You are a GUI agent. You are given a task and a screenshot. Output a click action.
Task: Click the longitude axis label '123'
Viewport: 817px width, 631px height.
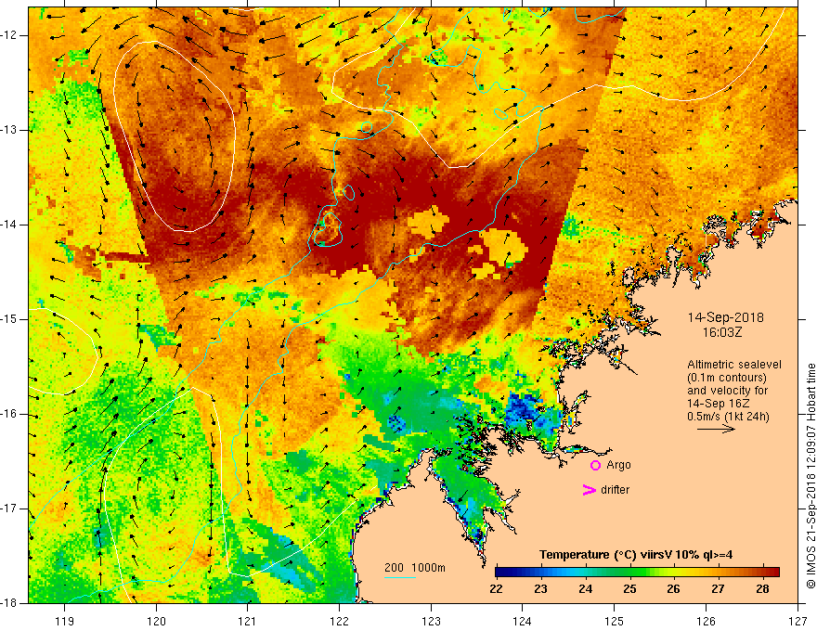coord(431,621)
